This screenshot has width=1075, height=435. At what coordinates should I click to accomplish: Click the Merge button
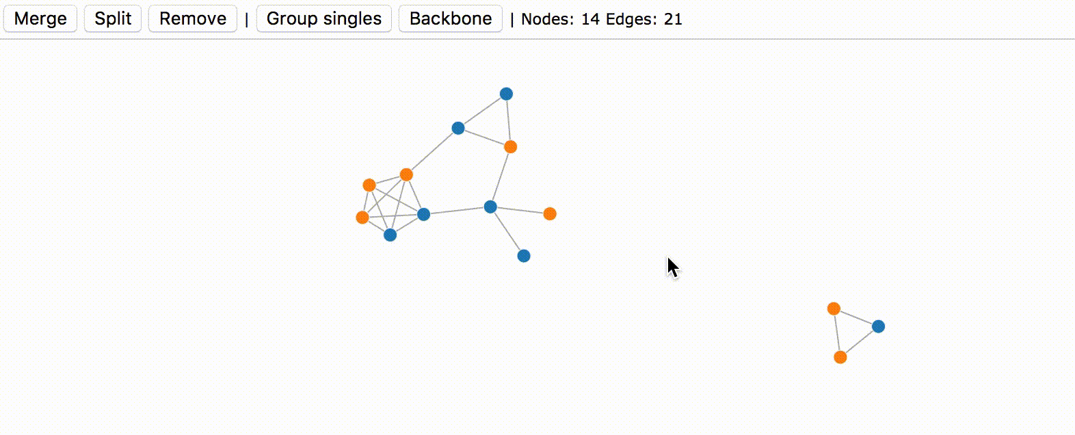click(x=40, y=18)
